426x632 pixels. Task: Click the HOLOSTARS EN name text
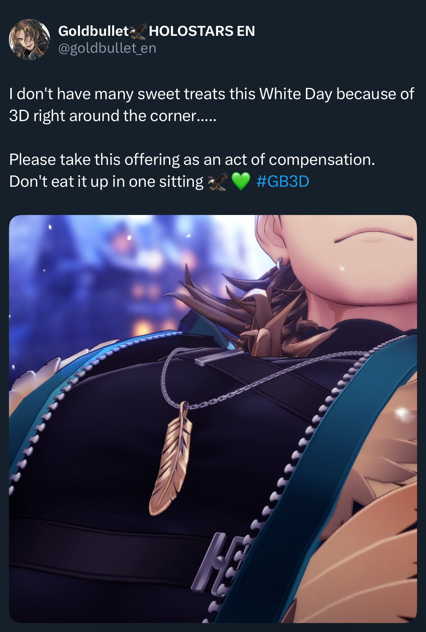pos(202,31)
